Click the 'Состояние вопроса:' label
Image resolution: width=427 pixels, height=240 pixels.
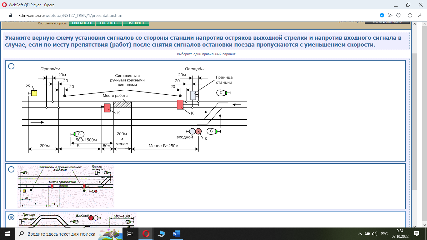[x=53, y=23]
